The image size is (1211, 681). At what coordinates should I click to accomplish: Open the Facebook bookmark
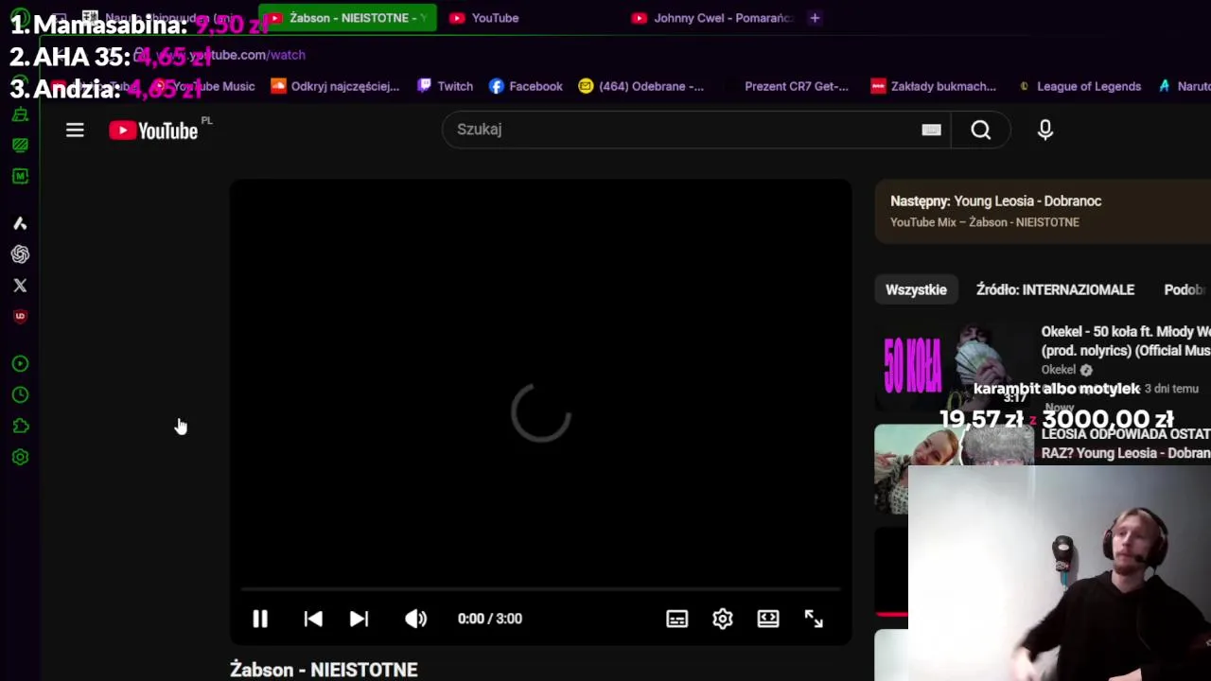[x=526, y=86]
